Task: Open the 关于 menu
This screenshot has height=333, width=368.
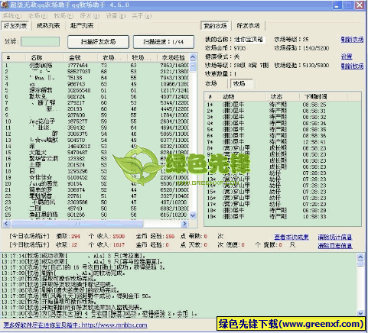Action: (142, 16)
